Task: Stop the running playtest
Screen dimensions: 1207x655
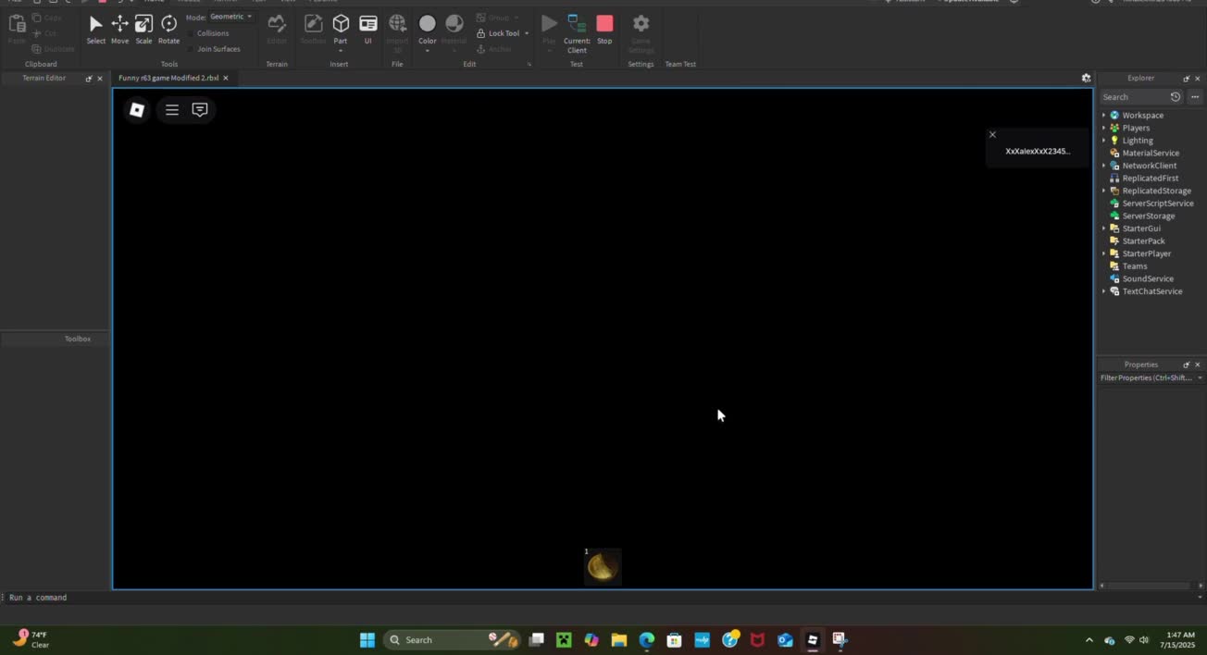Action: pyautogui.click(x=604, y=28)
